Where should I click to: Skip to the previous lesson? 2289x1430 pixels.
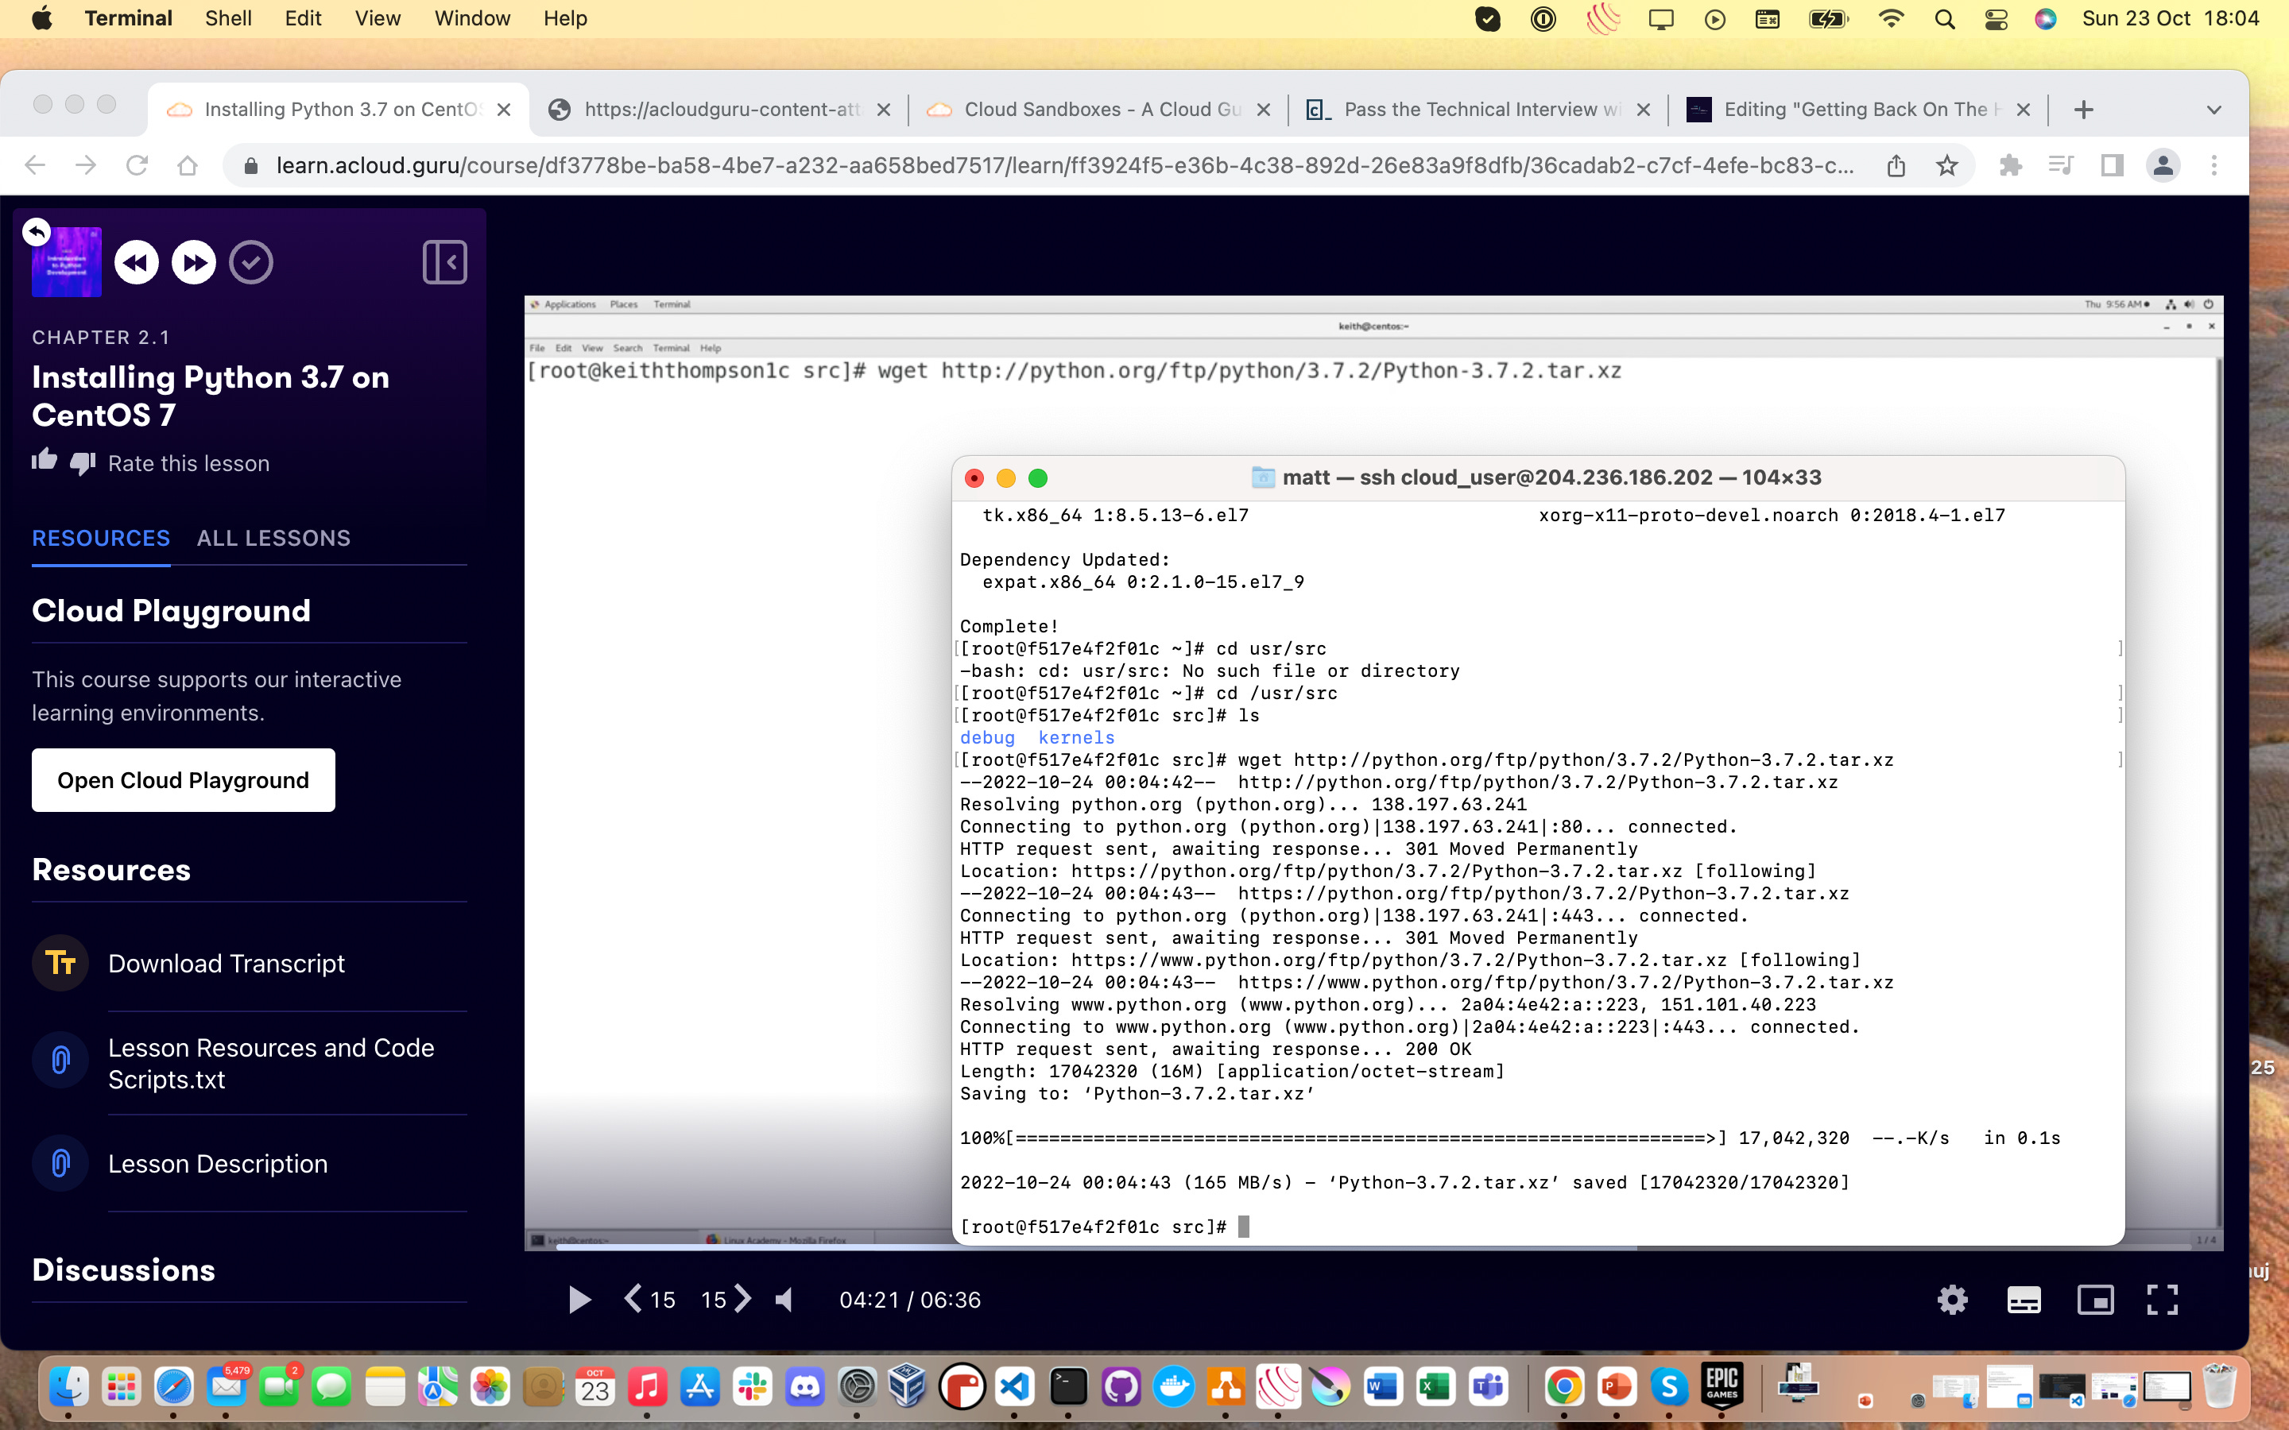pos(137,262)
